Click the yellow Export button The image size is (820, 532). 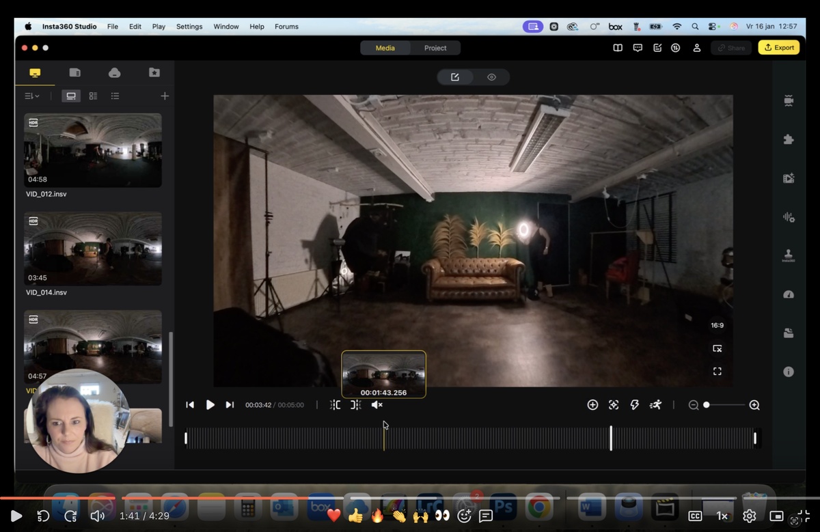pyautogui.click(x=779, y=48)
